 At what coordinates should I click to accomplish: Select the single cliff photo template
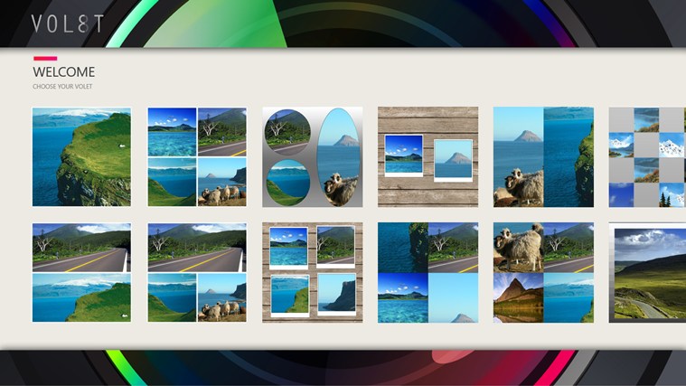point(82,156)
